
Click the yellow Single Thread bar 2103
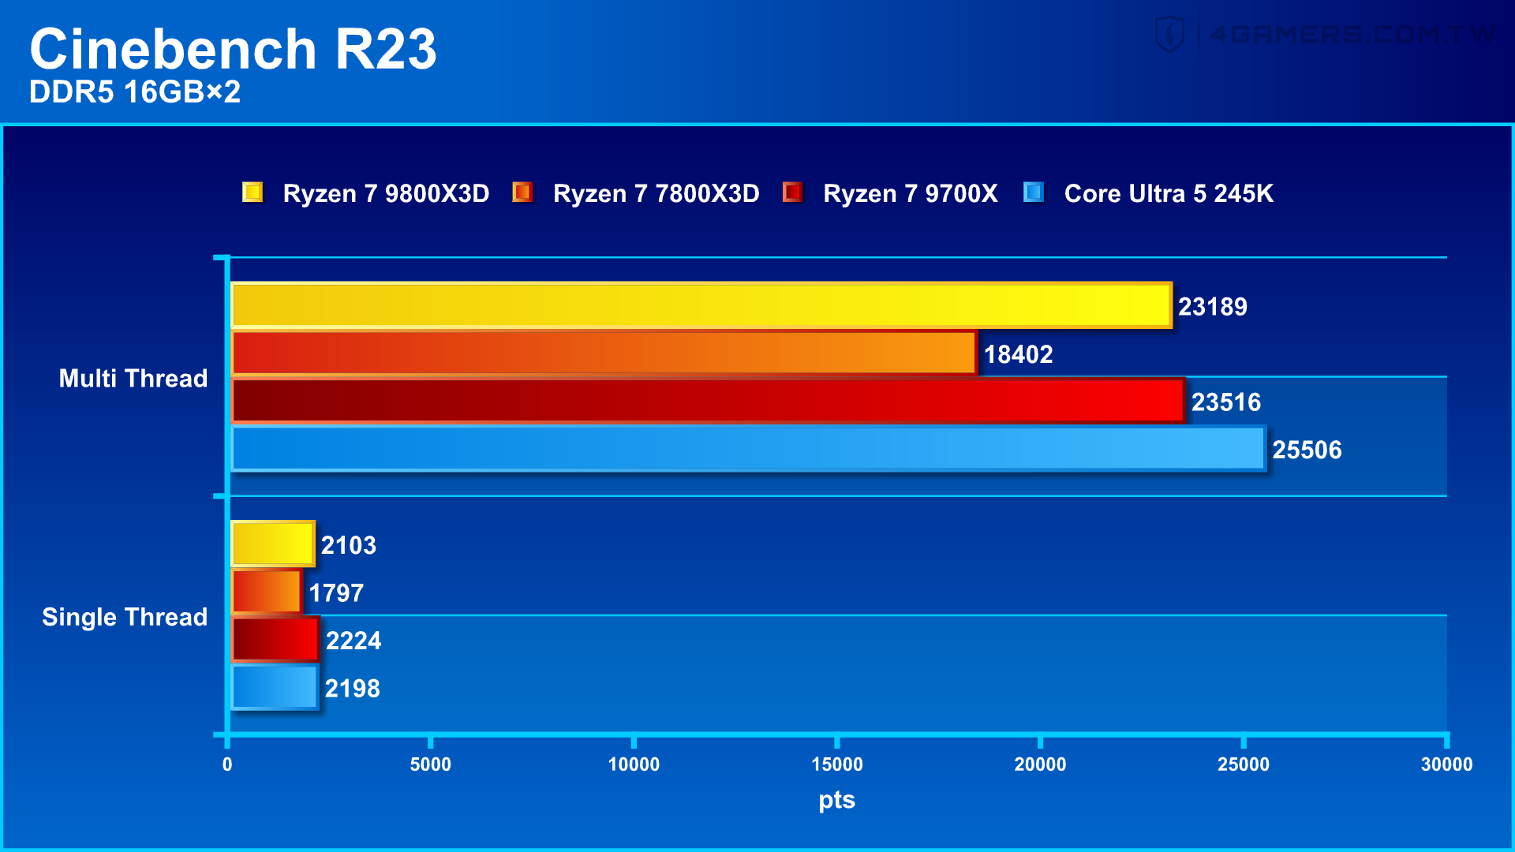click(273, 544)
